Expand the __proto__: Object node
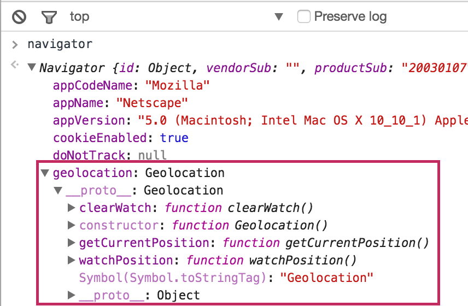This screenshot has width=468, height=306. tap(71, 296)
